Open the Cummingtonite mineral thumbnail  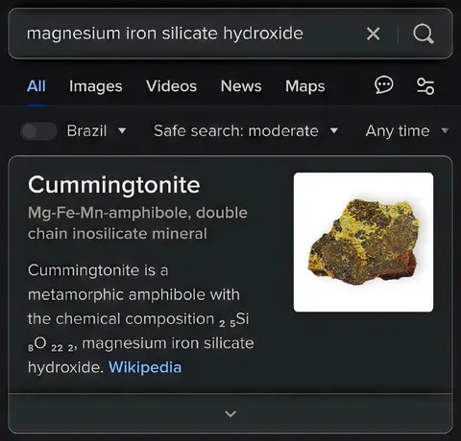pos(363,243)
